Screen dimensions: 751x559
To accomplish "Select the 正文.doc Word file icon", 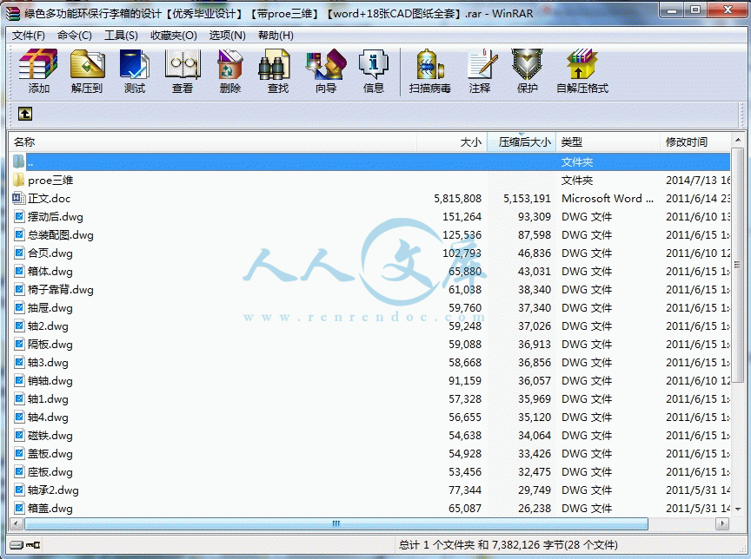I will (18, 198).
